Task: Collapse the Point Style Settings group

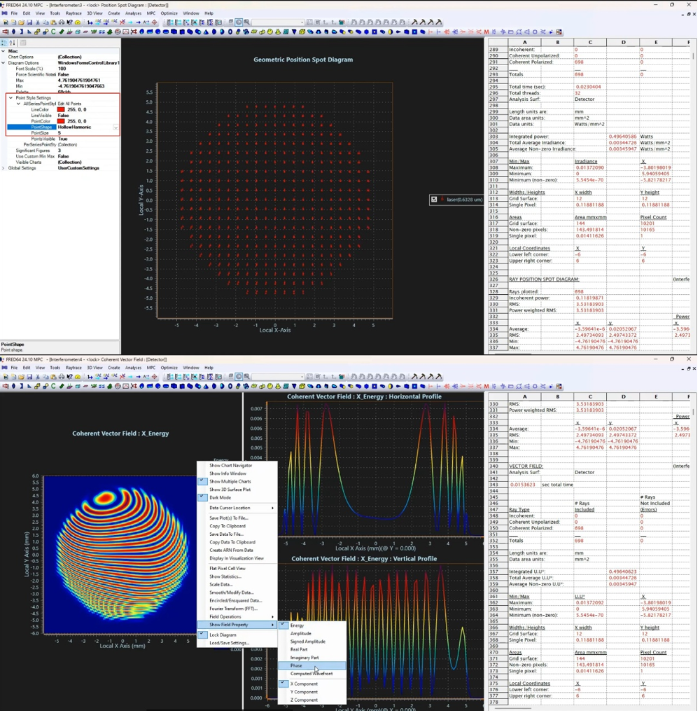Action: (x=10, y=98)
